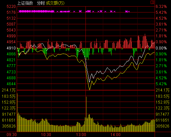171x137 pixels.
Task: Click the green 5.42% percentage label
Action: click(161, 84)
